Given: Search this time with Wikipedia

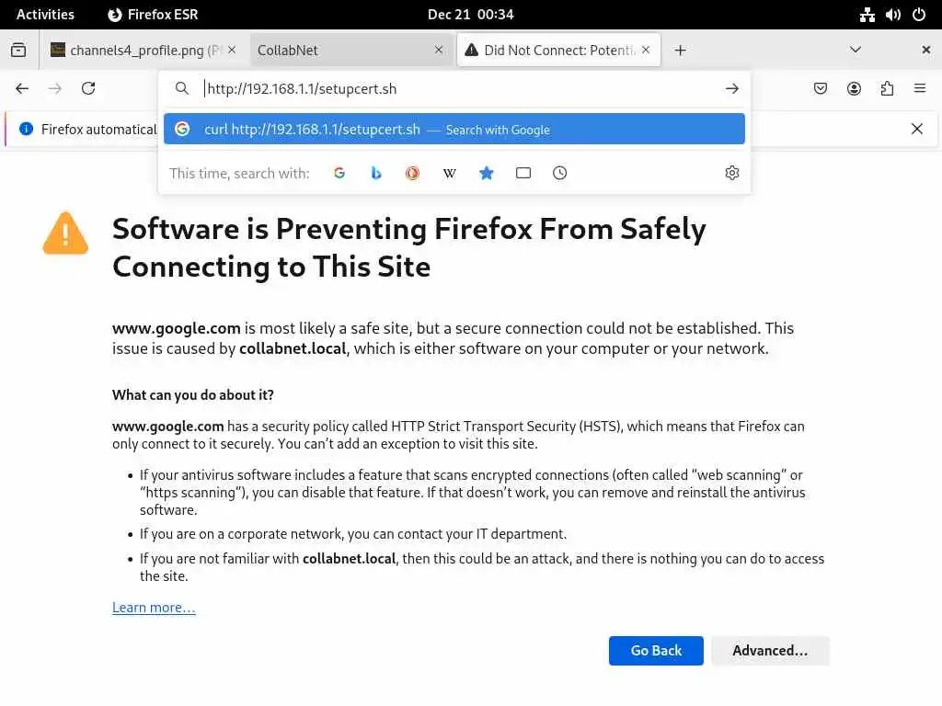Looking at the screenshot, I should [450, 173].
